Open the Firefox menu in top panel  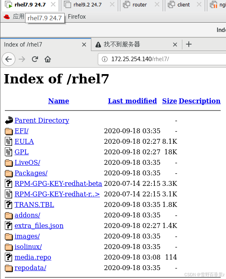[77, 17]
